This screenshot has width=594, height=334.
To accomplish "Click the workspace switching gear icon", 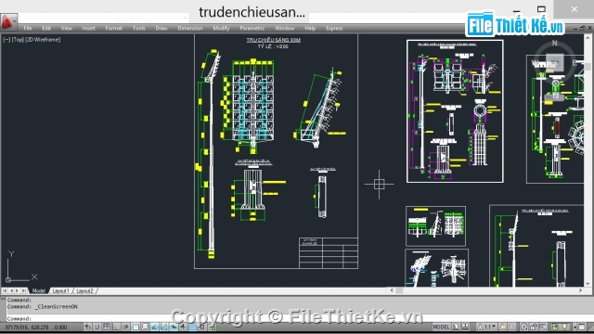I will (523, 327).
